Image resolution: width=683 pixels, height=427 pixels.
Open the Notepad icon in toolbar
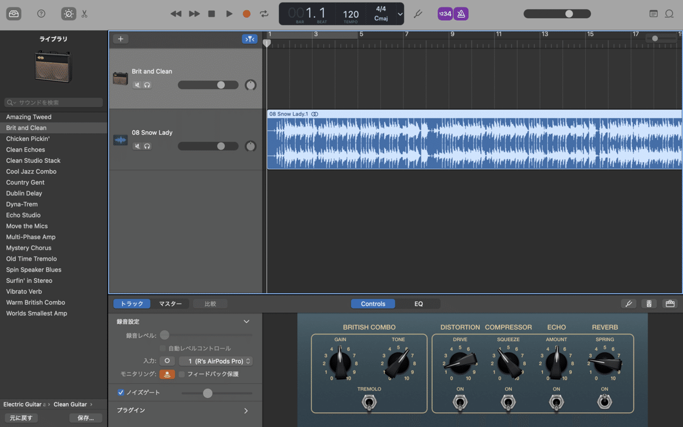[653, 14]
